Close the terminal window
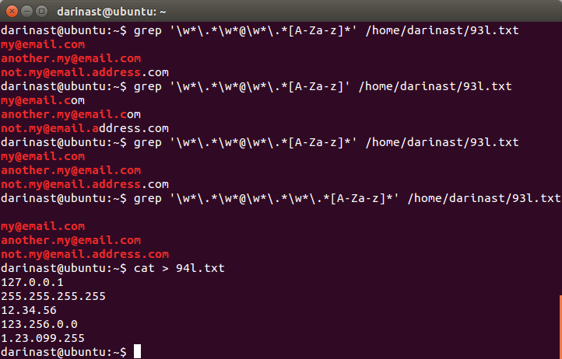Screen dimensions: 562x359 10,12
